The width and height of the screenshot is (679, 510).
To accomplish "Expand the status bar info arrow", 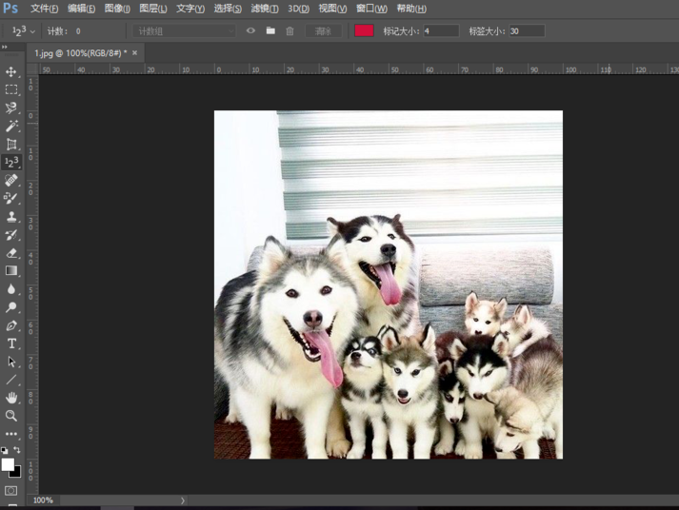I will point(183,500).
